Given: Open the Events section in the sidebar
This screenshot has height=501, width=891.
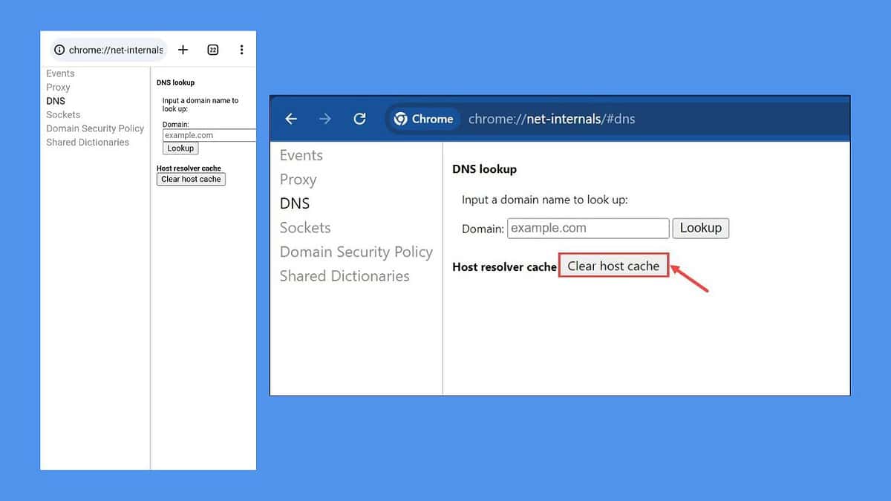Looking at the screenshot, I should click(x=301, y=155).
